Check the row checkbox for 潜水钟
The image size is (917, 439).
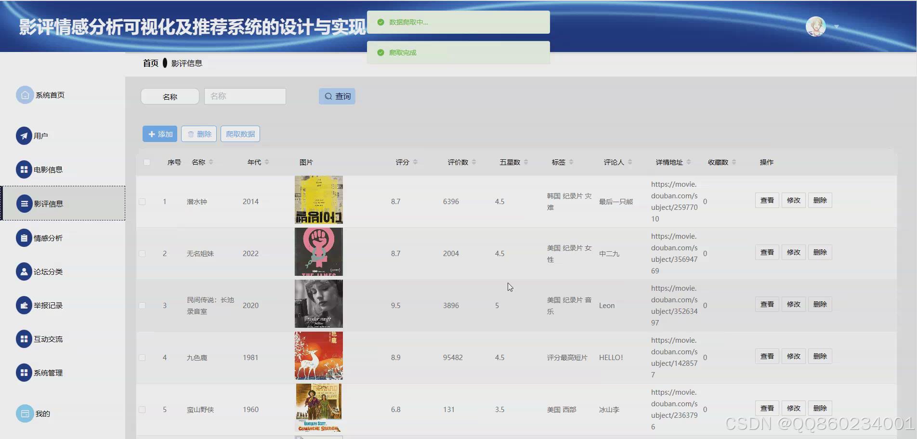142,202
